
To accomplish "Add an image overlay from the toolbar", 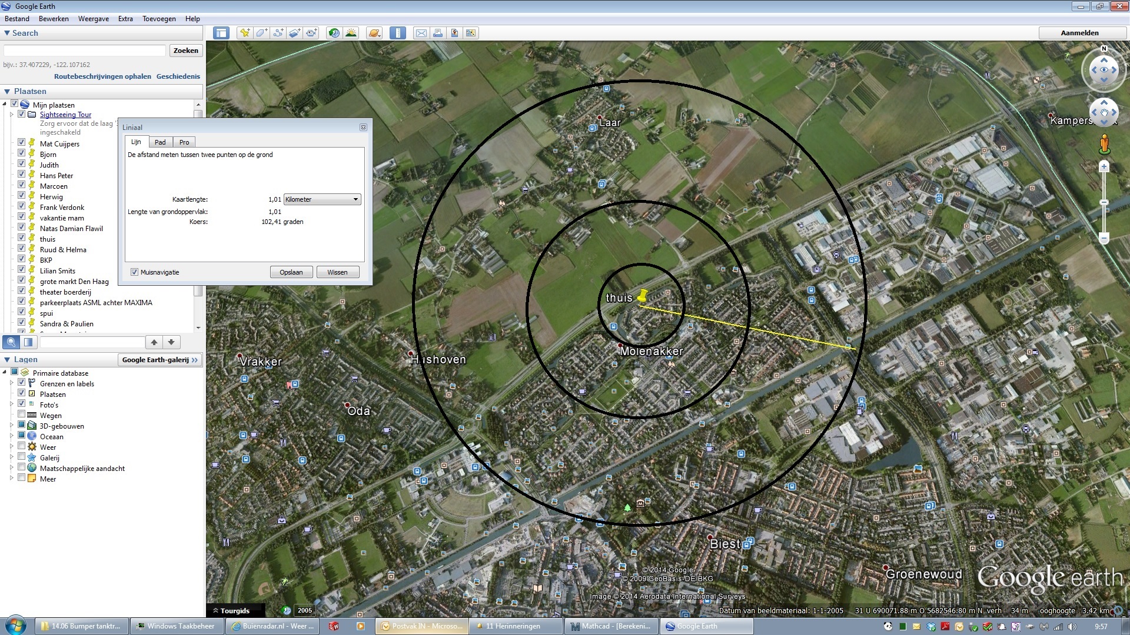I will pyautogui.click(x=295, y=33).
